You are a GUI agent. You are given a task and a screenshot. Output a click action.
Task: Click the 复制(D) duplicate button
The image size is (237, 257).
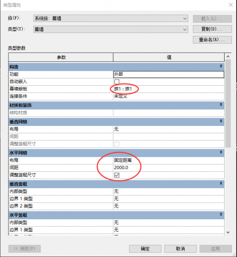(212, 29)
